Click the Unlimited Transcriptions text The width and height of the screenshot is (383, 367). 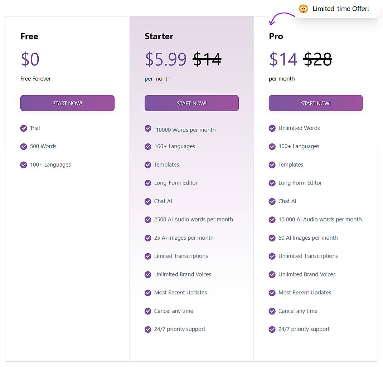tap(308, 256)
